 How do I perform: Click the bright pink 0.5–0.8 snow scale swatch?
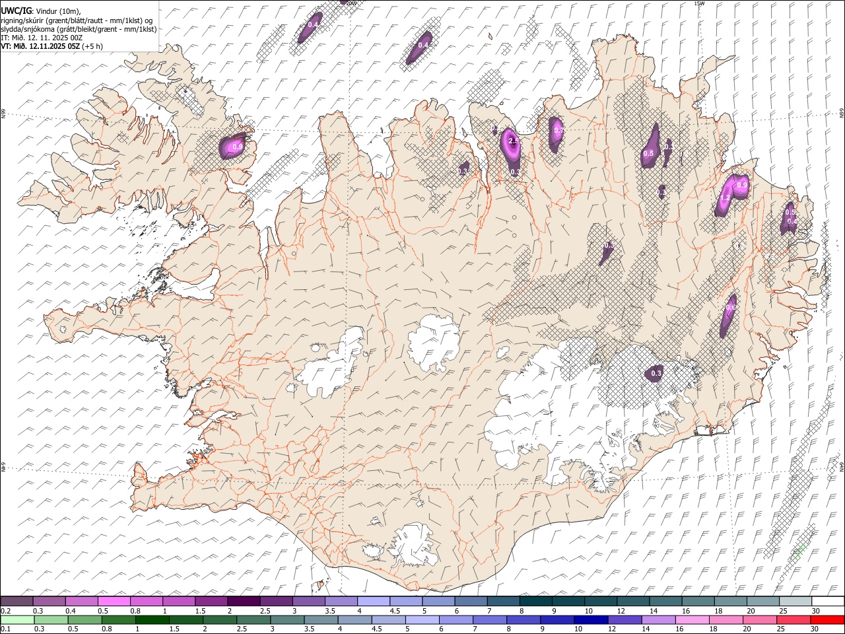114,601
